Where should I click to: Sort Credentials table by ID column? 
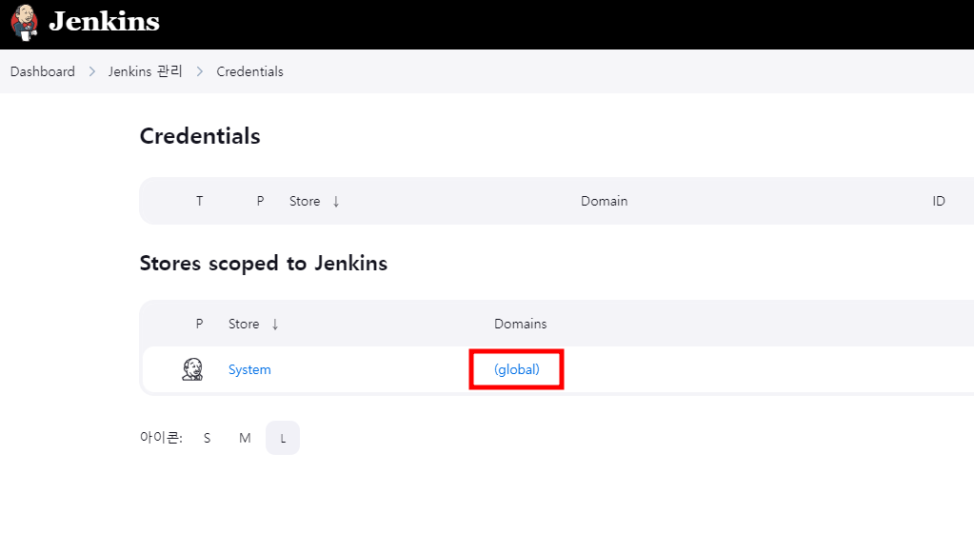939,201
